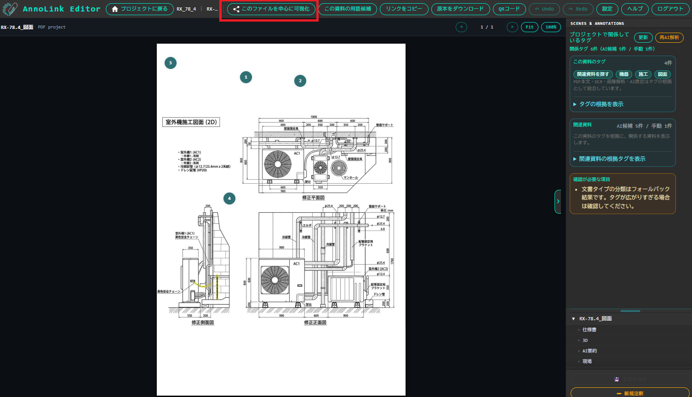Click 原本をダウンロード button
The width and height of the screenshot is (692, 397).
click(x=460, y=9)
